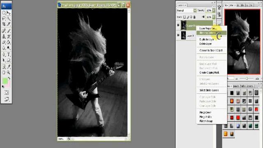This screenshot has width=263, height=148.
Task: Select the Layers panel tab
Action: pos(182,5)
